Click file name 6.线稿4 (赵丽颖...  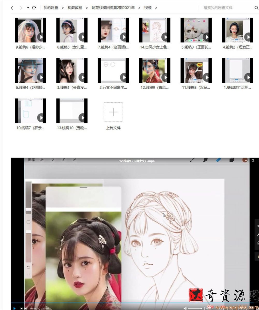[30, 88]
